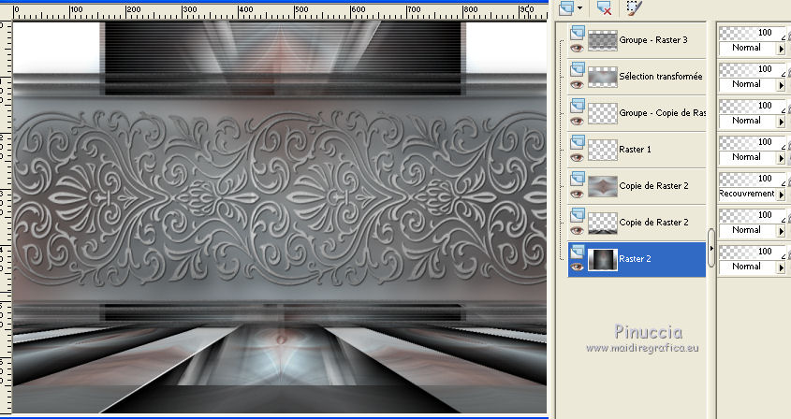Viewport: 791px width, 419px height.
Task: Select the Groupe - Raster 3 layer
Action: [x=652, y=40]
